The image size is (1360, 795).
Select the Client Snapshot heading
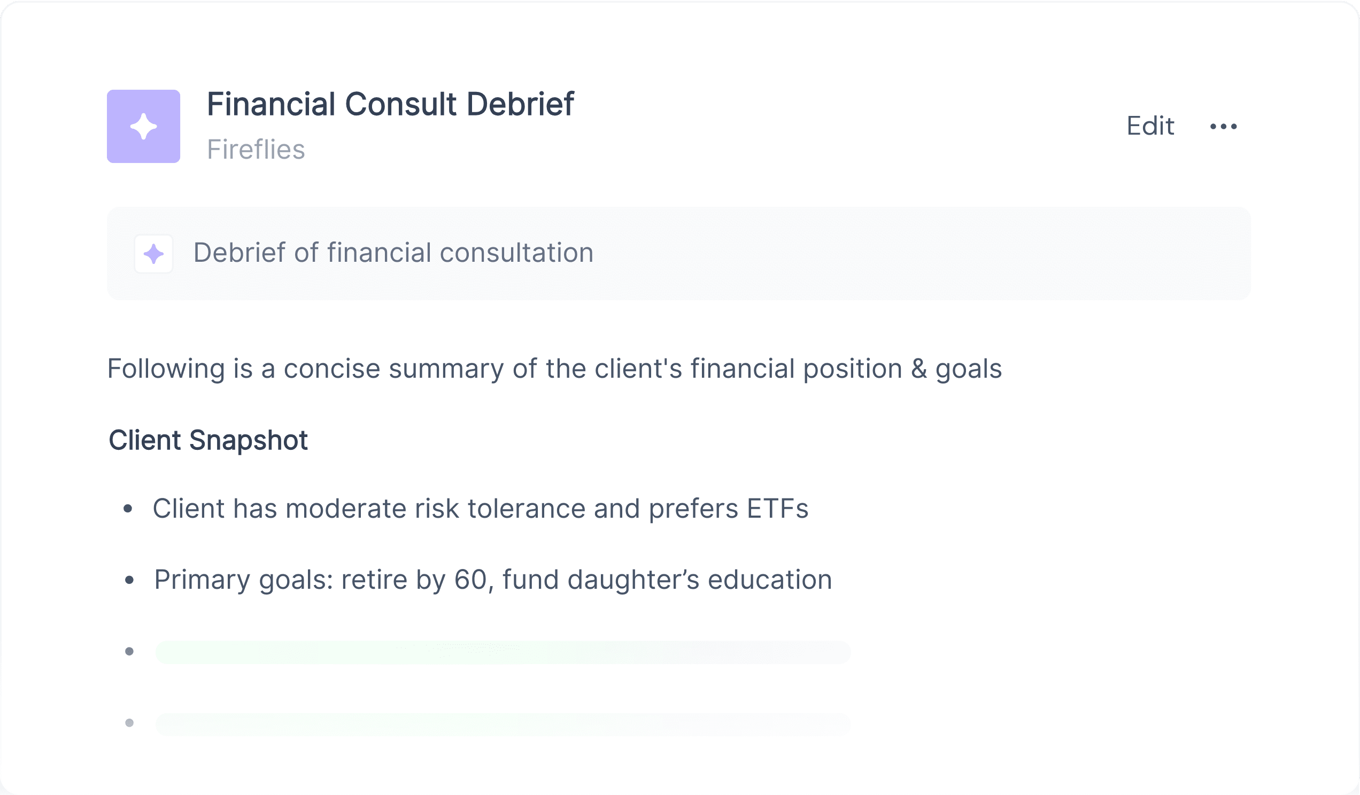click(x=208, y=440)
